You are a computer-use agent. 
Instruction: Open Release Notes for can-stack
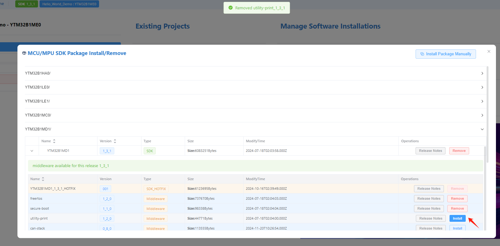[x=431, y=228]
